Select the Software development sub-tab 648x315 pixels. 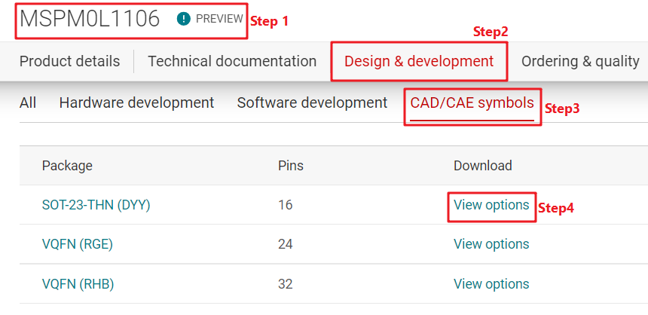312,102
